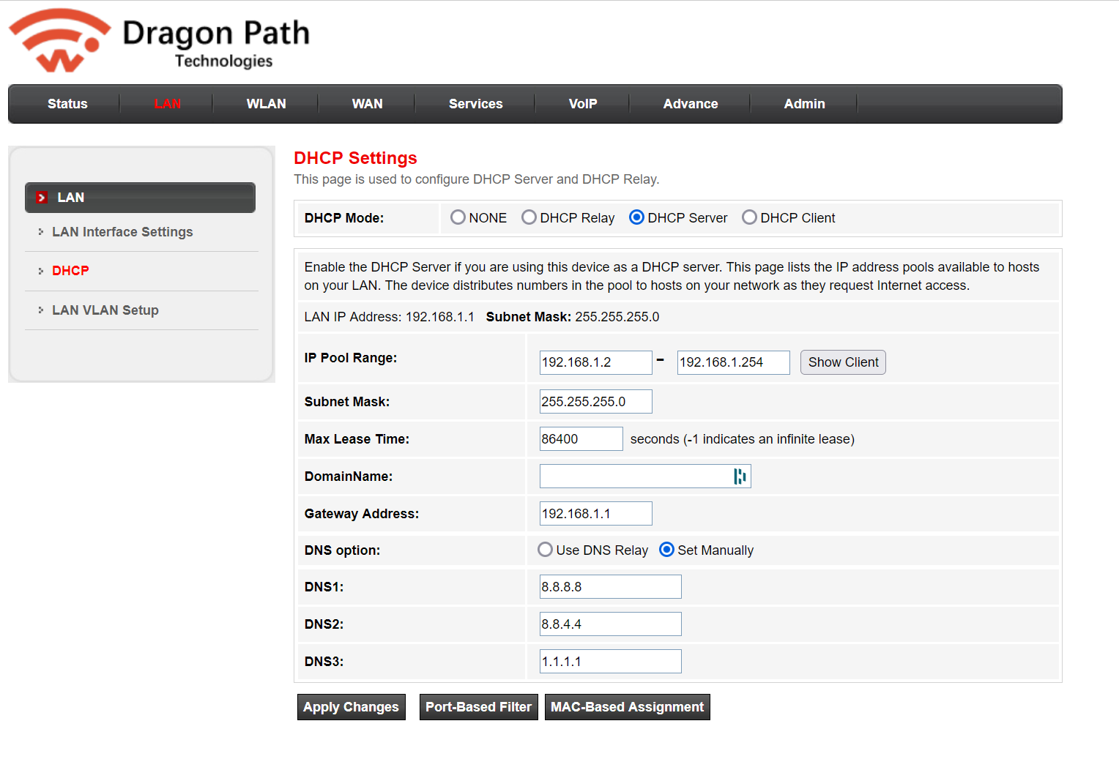Click the password manager icon in DomainName field
Image resolution: width=1119 pixels, height=770 pixels.
[x=740, y=476]
